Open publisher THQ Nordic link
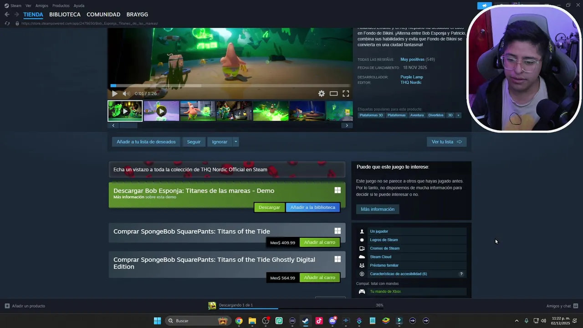 click(x=411, y=82)
